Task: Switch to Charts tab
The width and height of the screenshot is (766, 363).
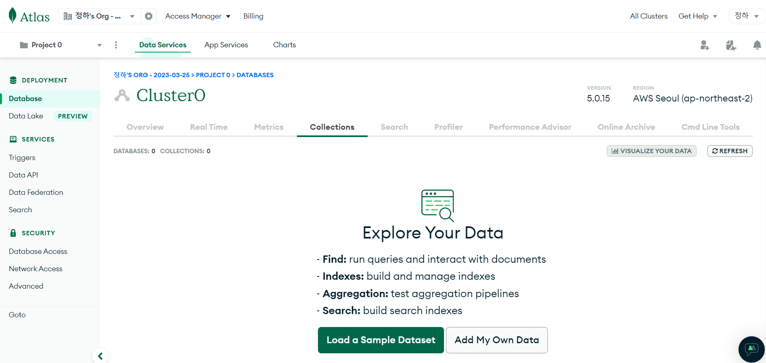Action: (x=284, y=45)
